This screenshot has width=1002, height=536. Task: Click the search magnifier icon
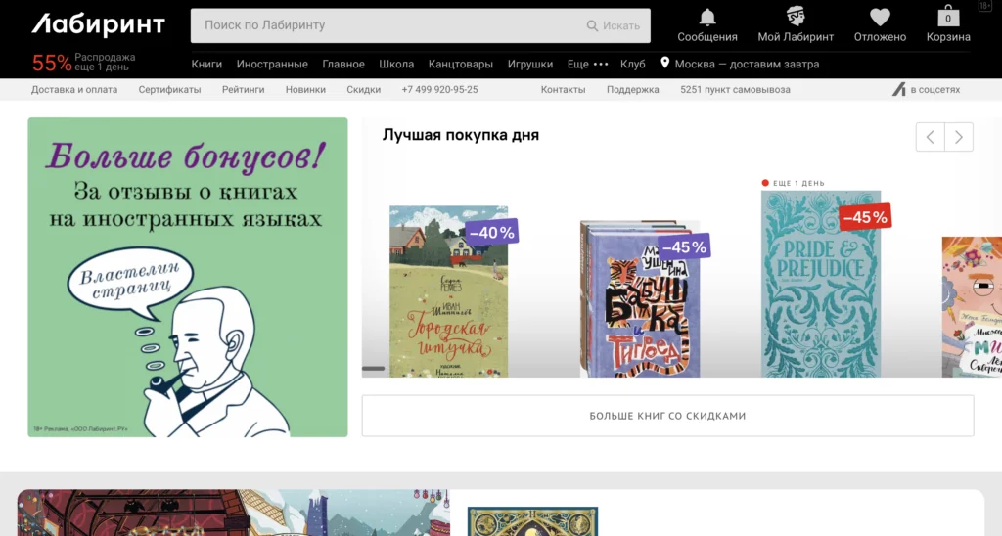click(x=592, y=25)
